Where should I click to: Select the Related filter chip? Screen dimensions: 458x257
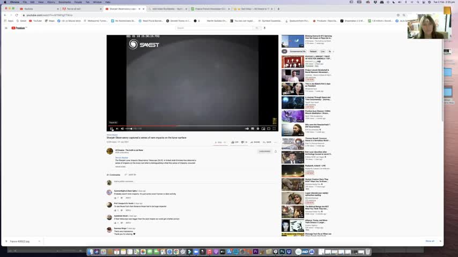pyautogui.click(x=313, y=51)
